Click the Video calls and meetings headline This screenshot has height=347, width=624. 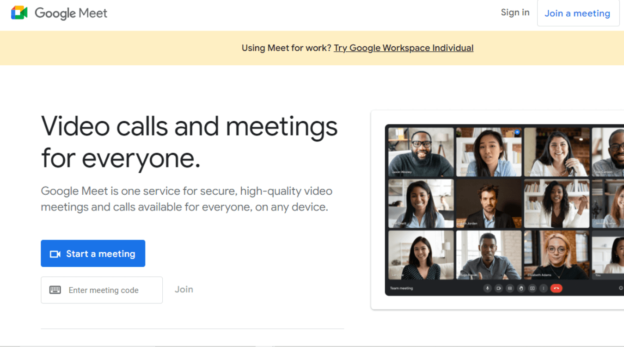click(190, 142)
